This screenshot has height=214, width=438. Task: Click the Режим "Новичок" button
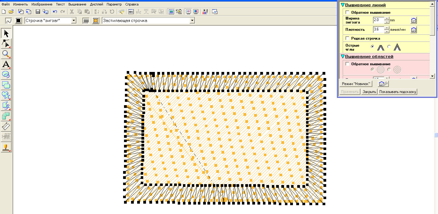(x=356, y=84)
